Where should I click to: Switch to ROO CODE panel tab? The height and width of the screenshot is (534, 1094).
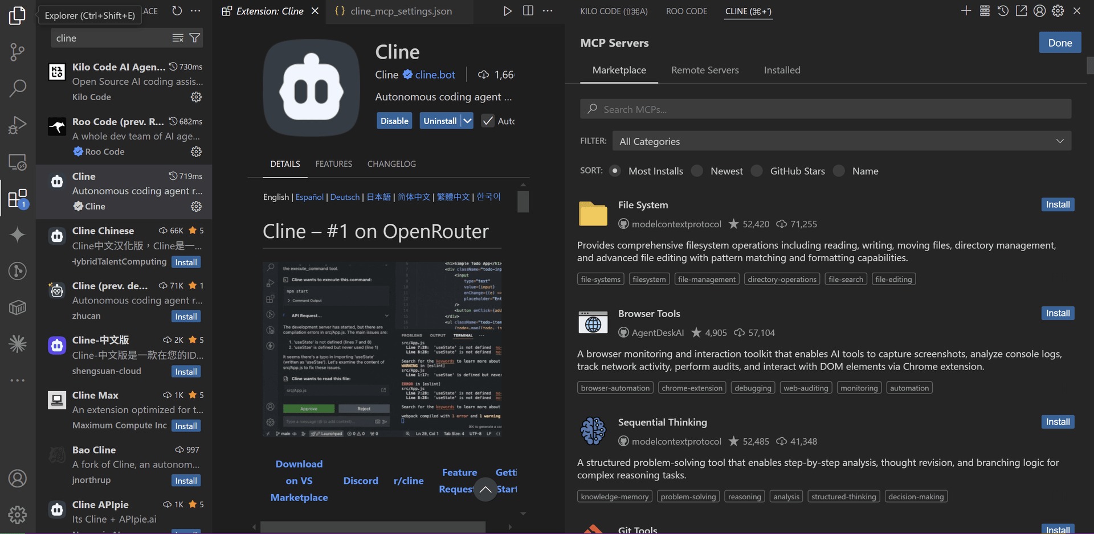pyautogui.click(x=687, y=11)
